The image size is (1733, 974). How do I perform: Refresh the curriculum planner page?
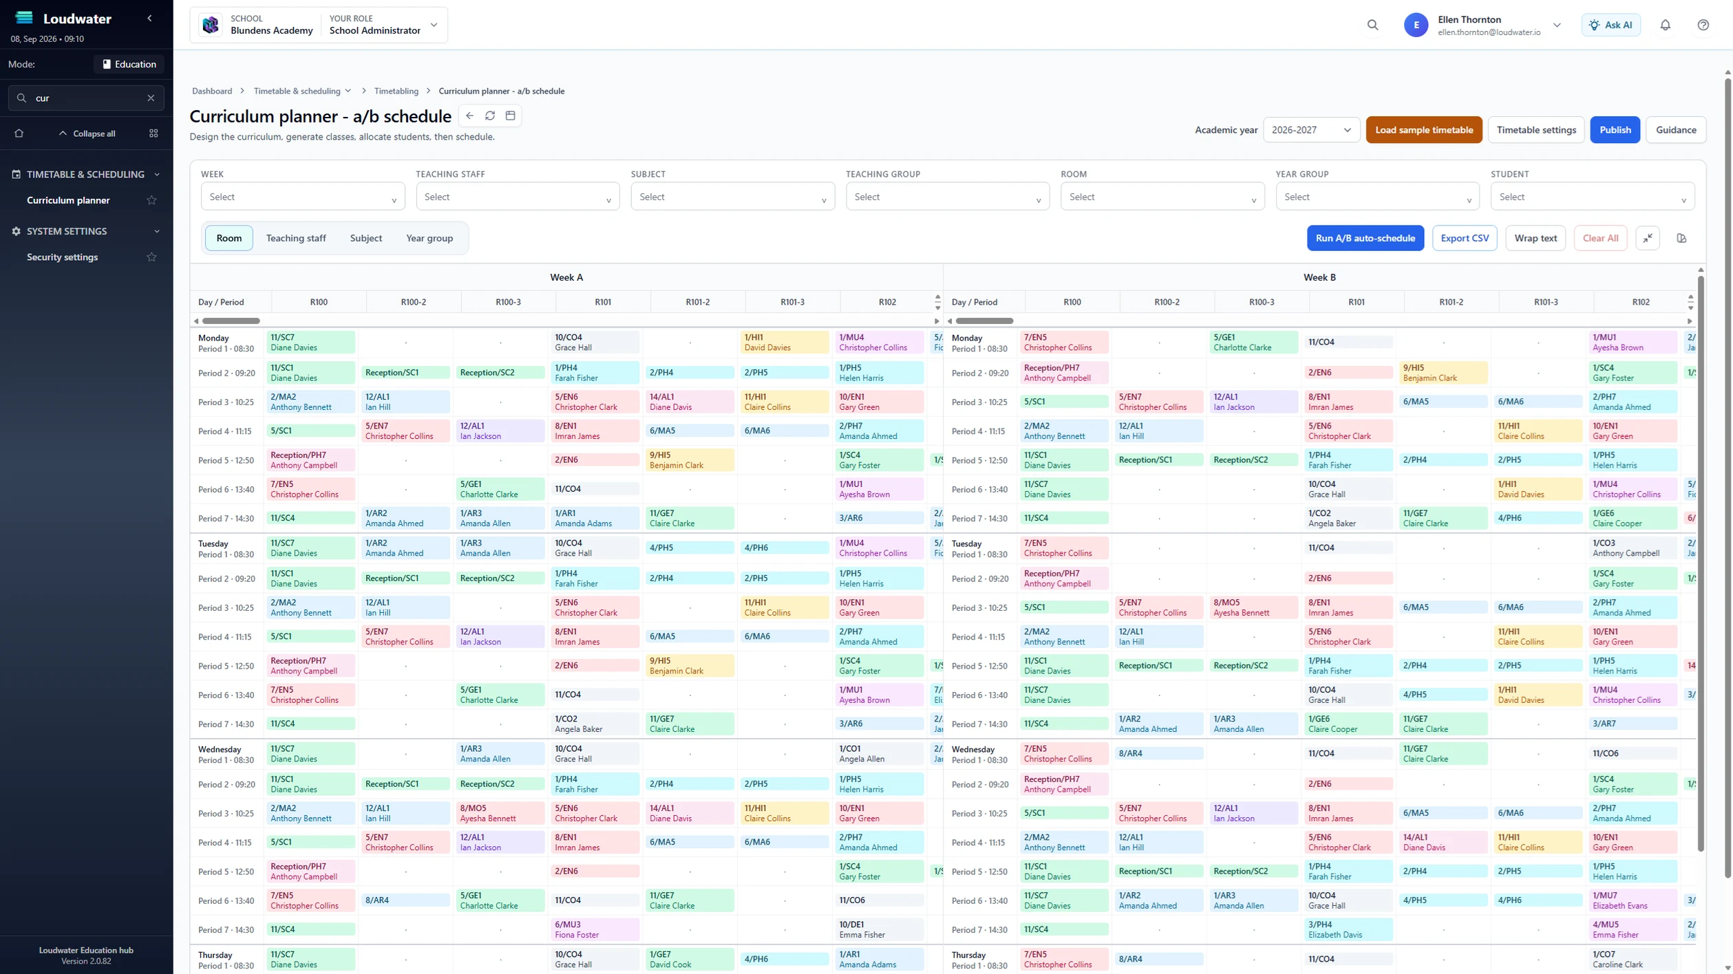[x=490, y=116]
